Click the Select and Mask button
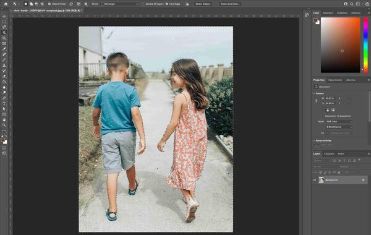 230,4
